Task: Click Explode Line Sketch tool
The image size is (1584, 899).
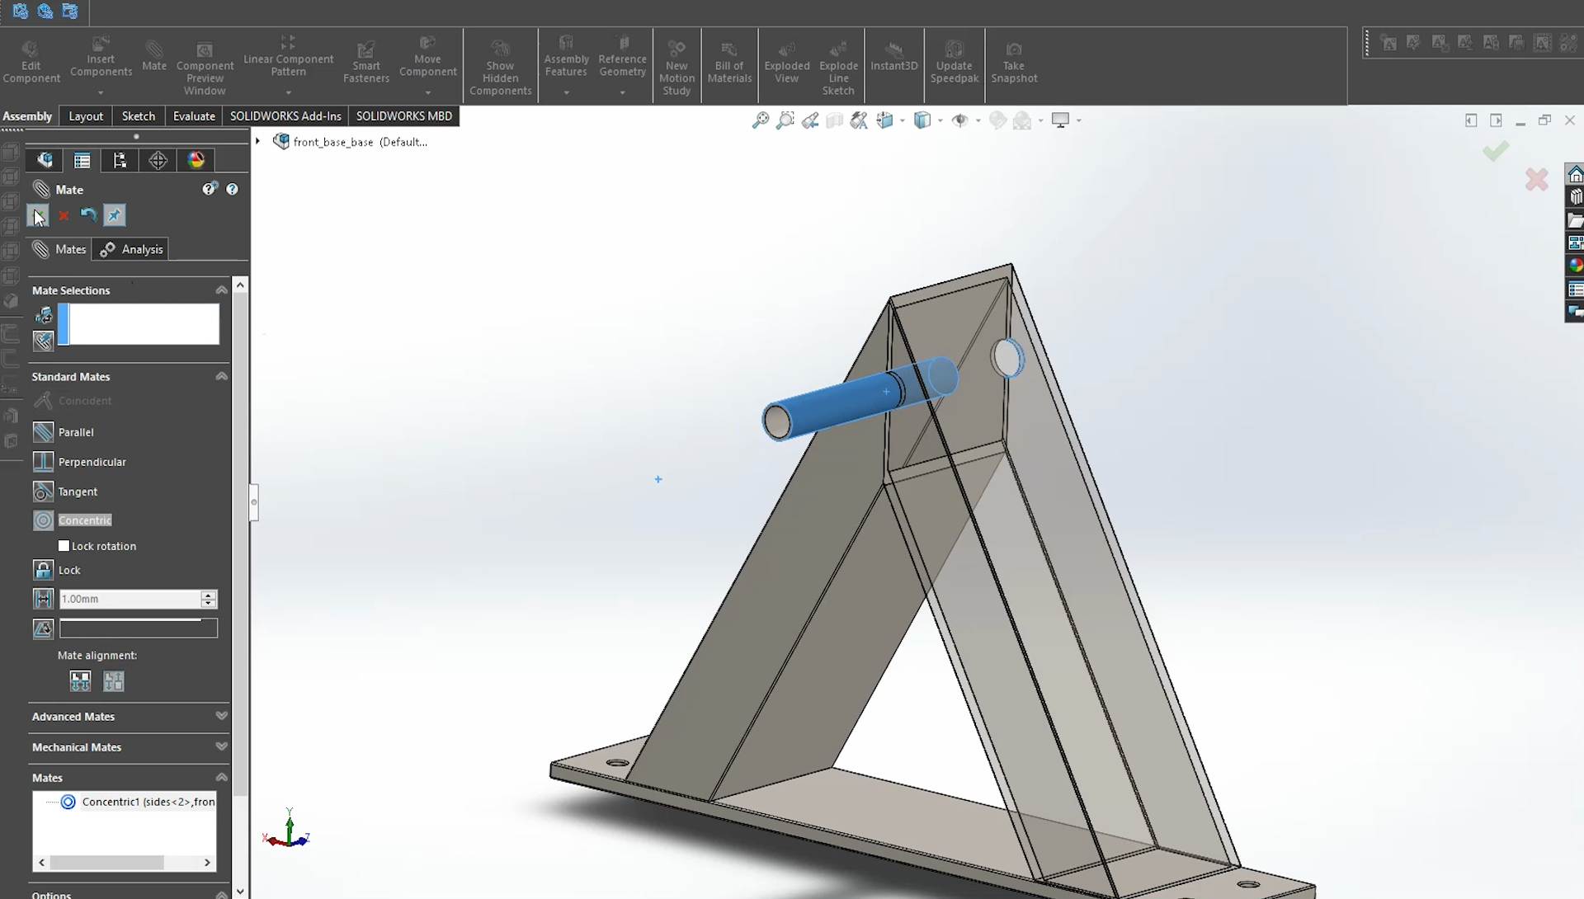Action: coord(838,68)
